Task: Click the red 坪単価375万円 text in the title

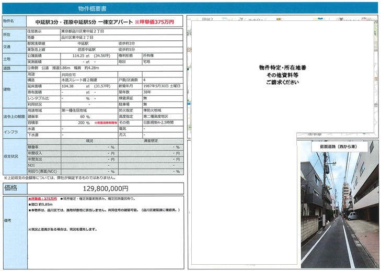Action: 155,22
